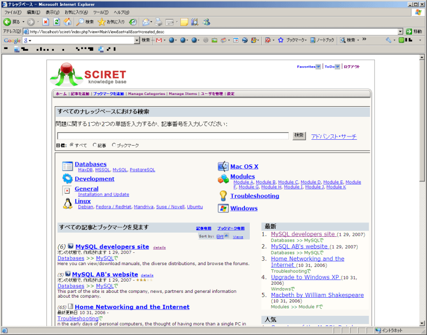This screenshot has height=335, width=427.
Task: Select the ブックマーク search target radio button
Action: (x=114, y=145)
